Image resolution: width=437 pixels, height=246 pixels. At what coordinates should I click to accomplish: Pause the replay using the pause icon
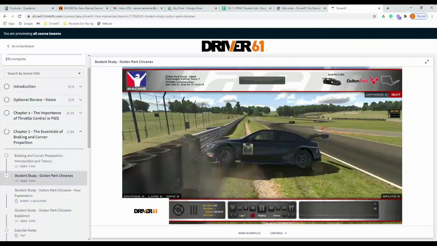pos(263,208)
